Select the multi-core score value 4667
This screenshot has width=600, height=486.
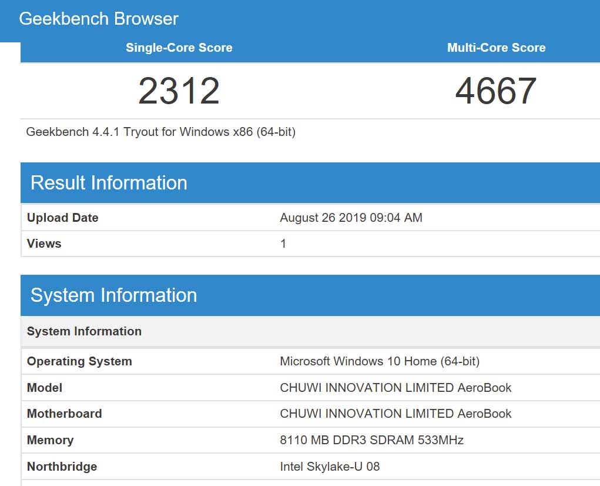click(496, 91)
